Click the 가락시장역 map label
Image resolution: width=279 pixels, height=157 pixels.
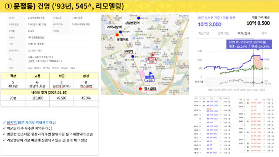tap(114, 27)
